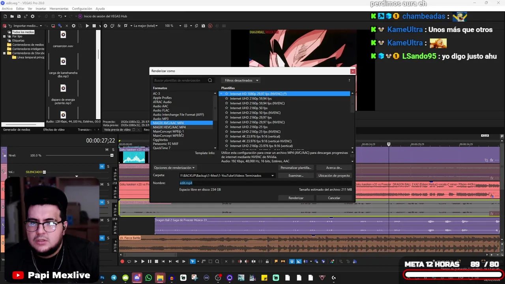Stop playback in project media toolbar
This screenshot has width=505, height=284.
click(94, 26)
